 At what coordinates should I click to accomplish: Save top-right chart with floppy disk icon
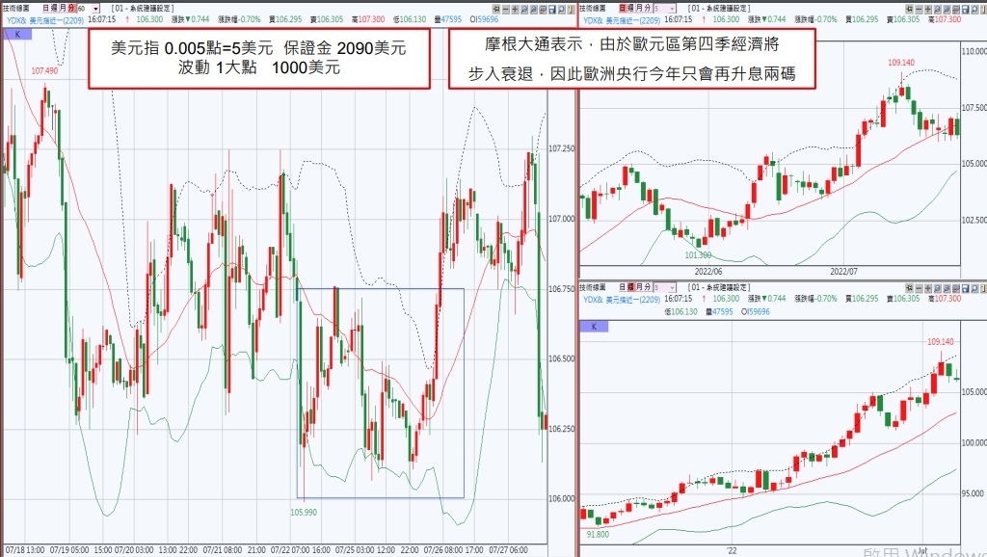[x=965, y=9]
